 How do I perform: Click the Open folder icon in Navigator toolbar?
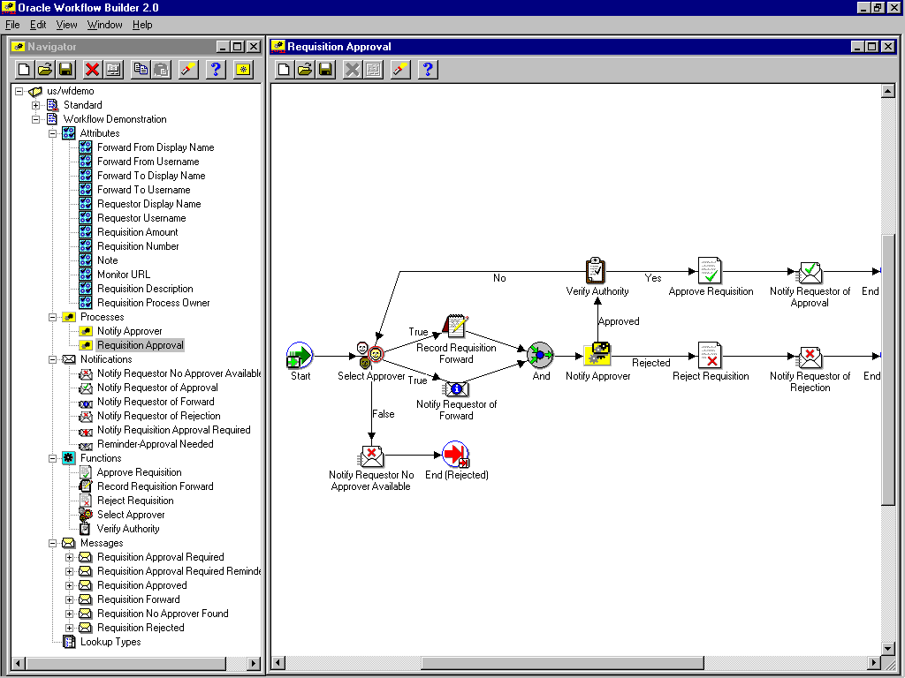(45, 70)
